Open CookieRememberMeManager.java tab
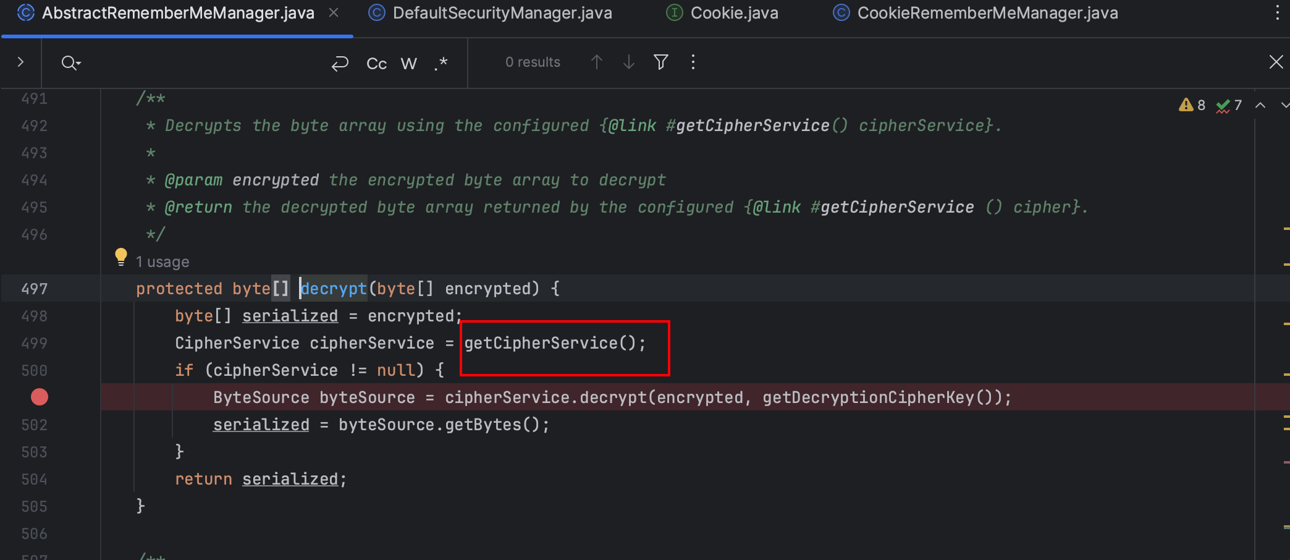The width and height of the screenshot is (1290, 560). click(x=976, y=13)
